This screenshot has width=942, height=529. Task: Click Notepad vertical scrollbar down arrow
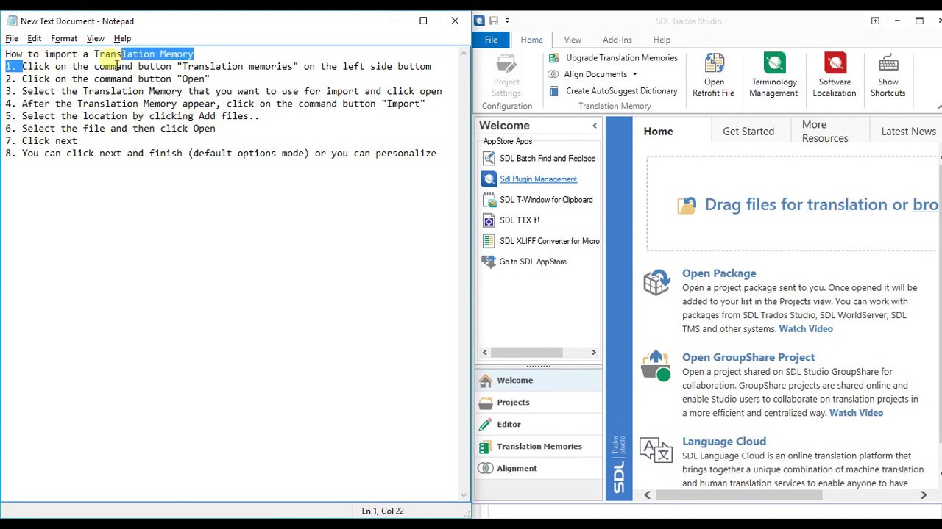[x=464, y=496]
